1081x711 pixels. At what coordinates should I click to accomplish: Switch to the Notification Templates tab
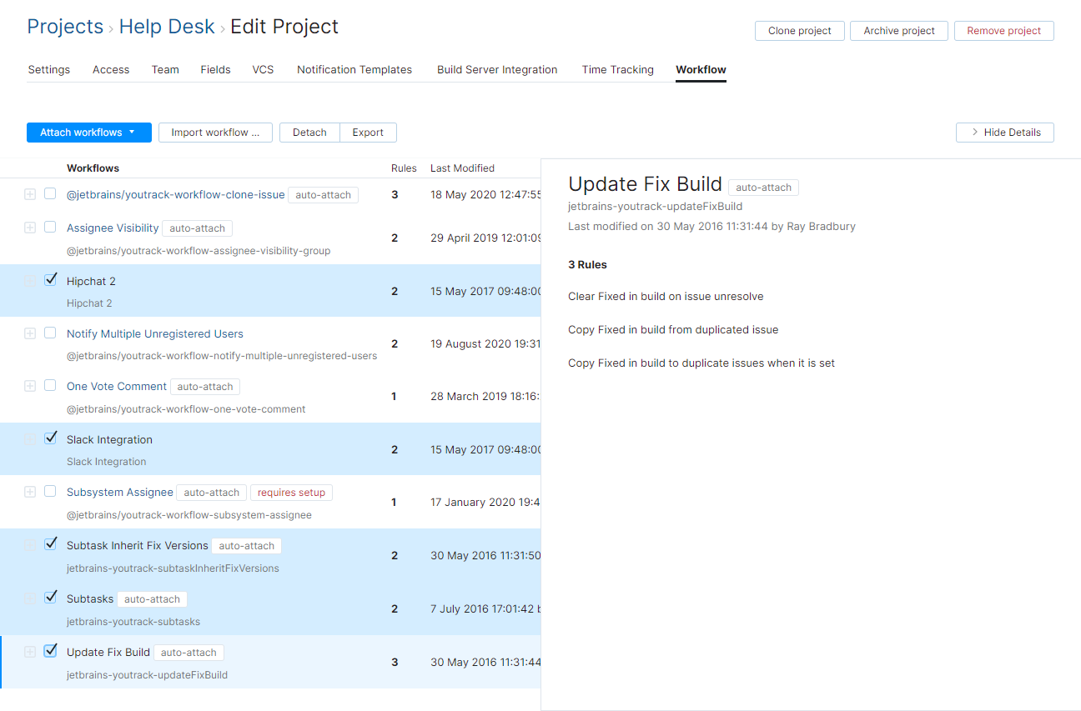pos(354,70)
